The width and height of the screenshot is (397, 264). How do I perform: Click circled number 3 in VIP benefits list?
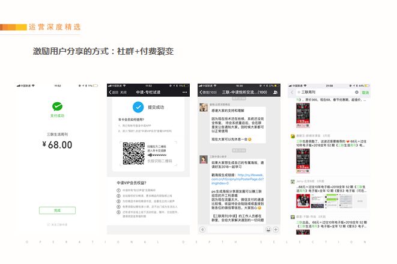point(118,201)
